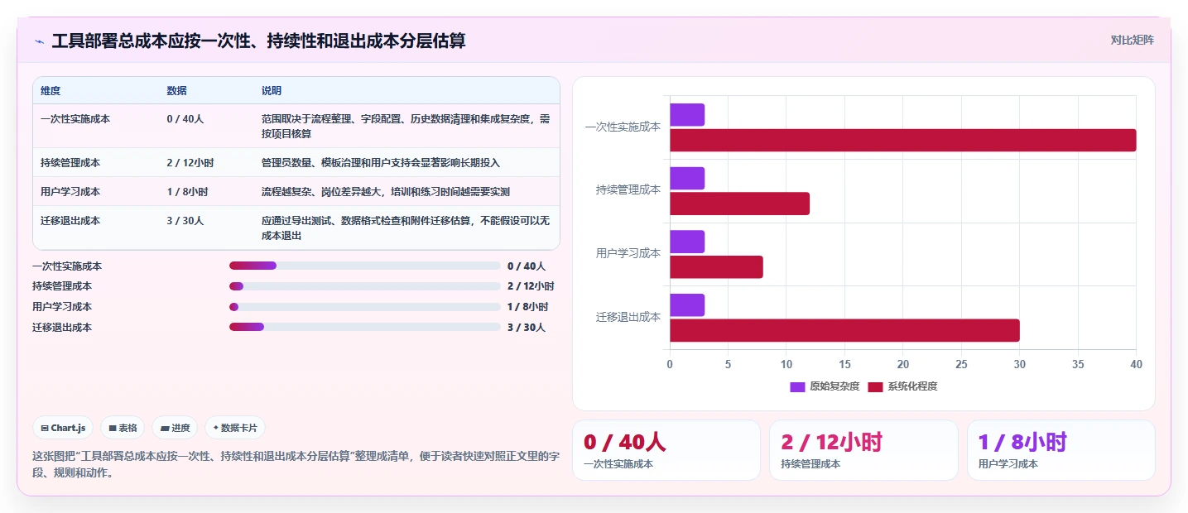Select table cell 用户学习成本

click(x=70, y=192)
